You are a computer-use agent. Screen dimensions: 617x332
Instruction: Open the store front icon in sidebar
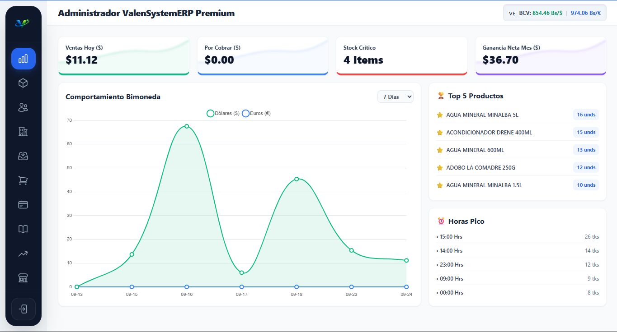23,278
